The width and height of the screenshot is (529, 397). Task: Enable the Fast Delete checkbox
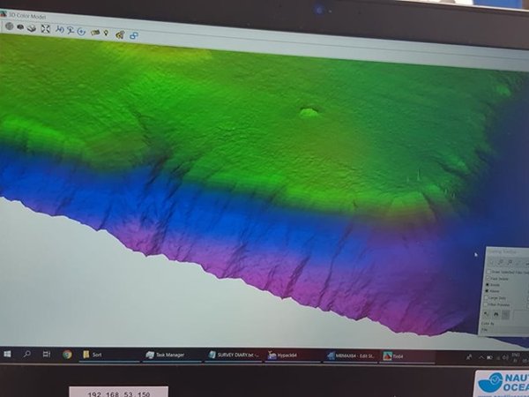[x=489, y=278]
